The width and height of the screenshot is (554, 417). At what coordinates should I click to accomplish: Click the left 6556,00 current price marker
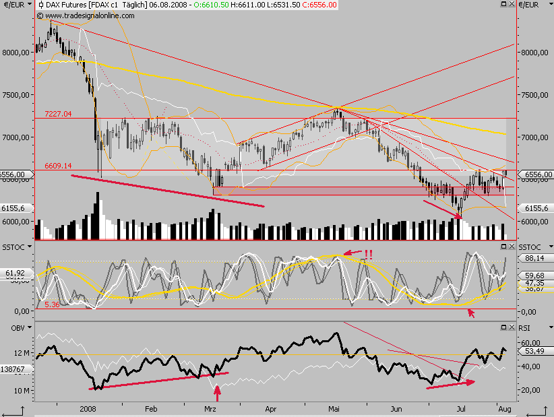click(x=16, y=174)
